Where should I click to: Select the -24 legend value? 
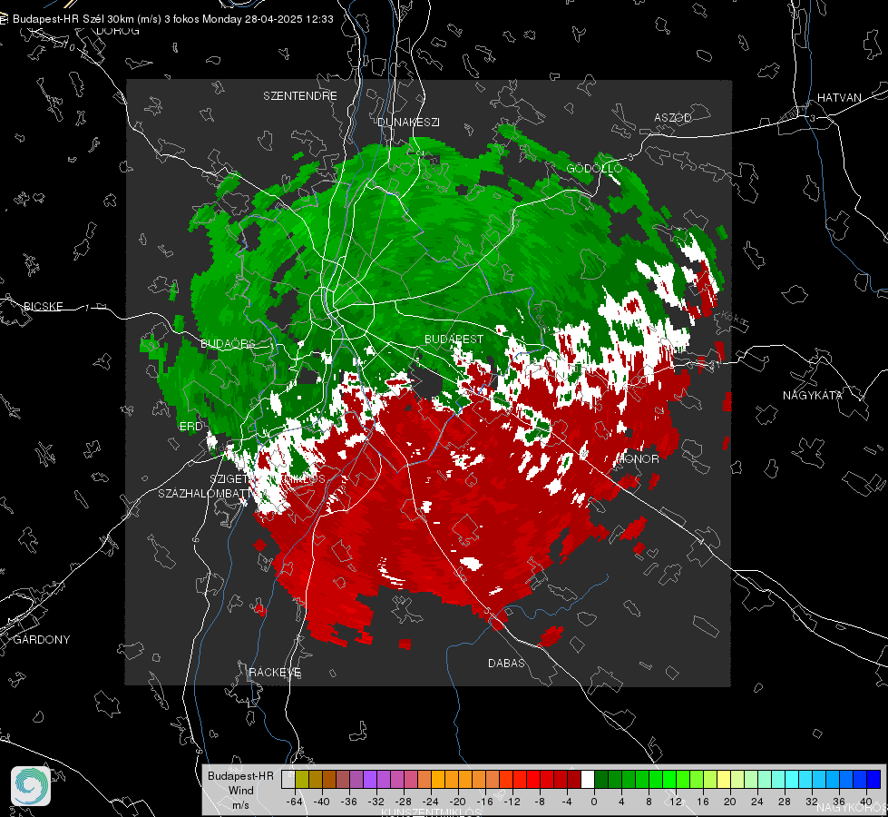pyautogui.click(x=431, y=802)
